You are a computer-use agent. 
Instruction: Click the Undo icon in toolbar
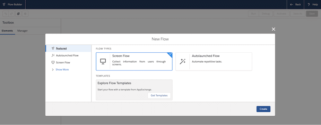click(x=6, y=14)
